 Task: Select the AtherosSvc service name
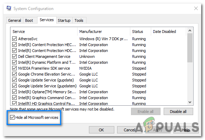click(x=28, y=39)
